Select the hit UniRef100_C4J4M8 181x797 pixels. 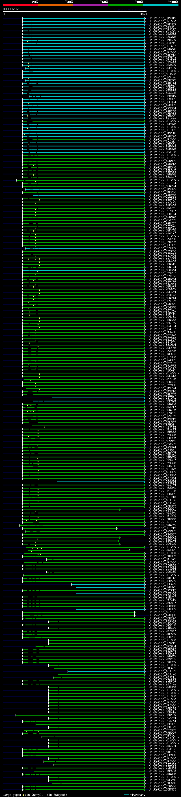[x=162, y=332]
